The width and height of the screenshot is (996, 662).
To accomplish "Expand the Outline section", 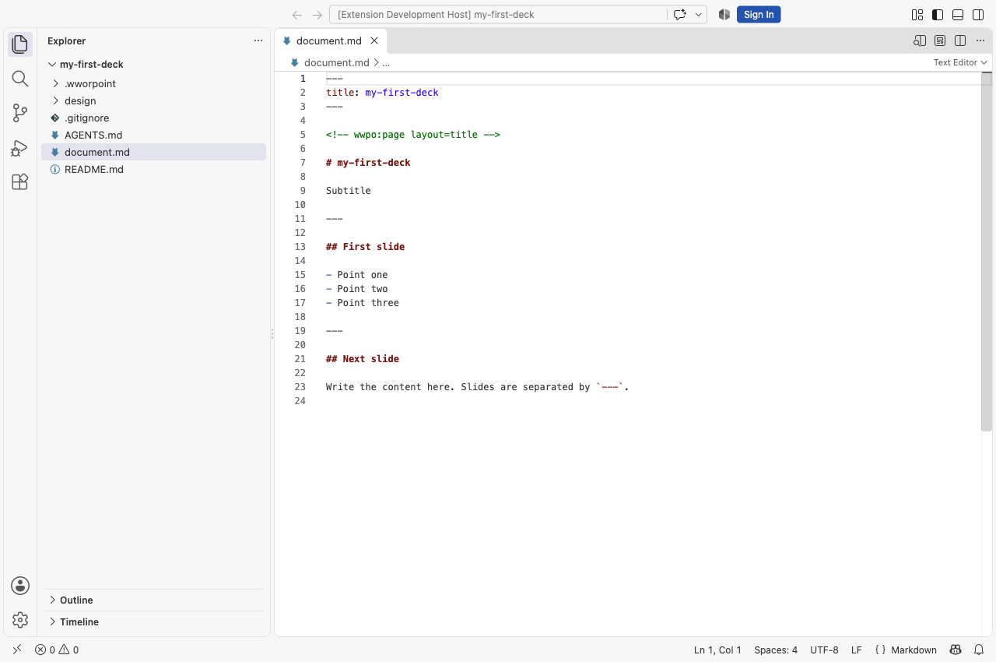I will tap(154, 600).
